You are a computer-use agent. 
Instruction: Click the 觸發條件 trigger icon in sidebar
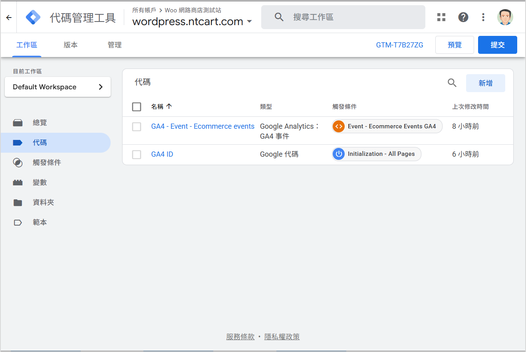coord(18,163)
